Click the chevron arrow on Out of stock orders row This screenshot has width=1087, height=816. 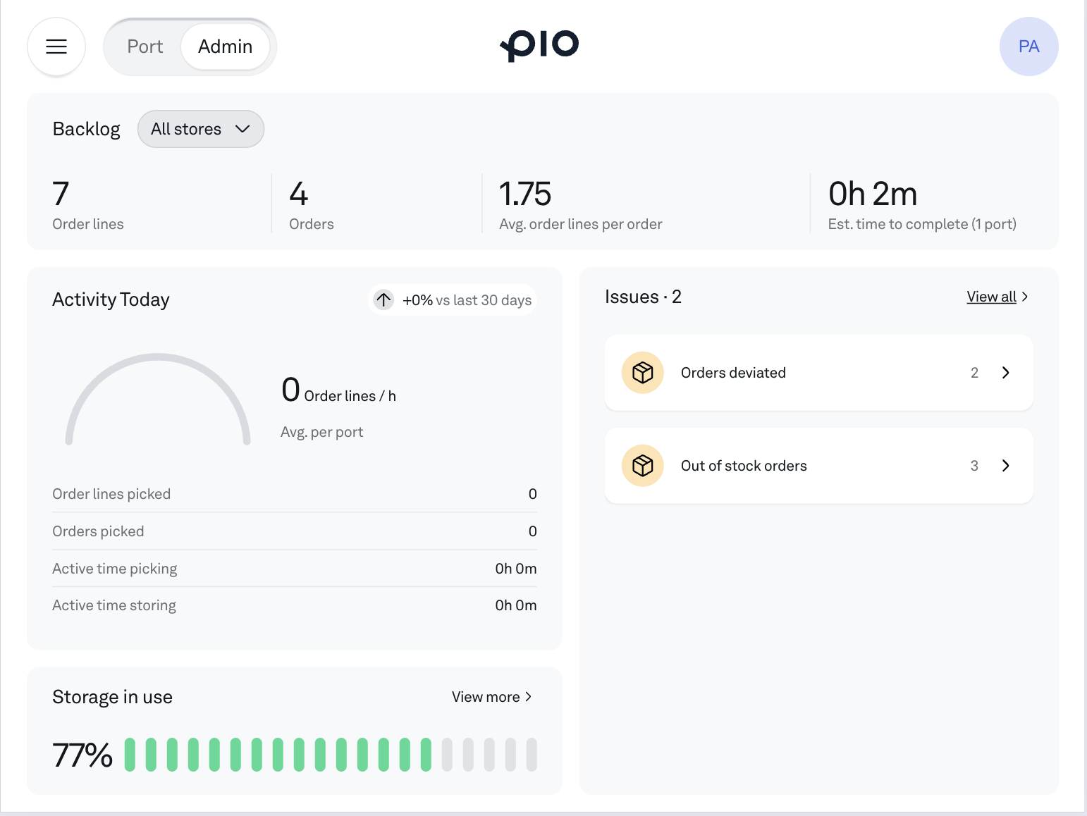[x=1005, y=466]
